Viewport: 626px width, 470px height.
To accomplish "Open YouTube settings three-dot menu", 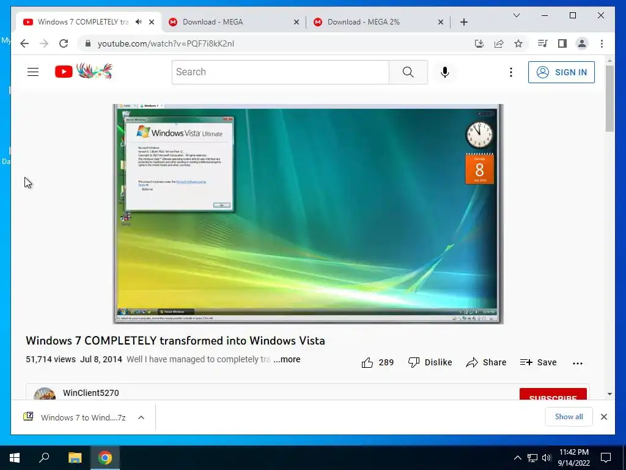I will pos(510,72).
